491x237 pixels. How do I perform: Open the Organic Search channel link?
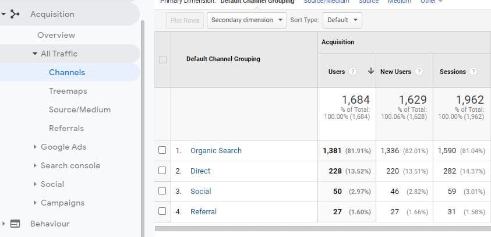(216, 151)
